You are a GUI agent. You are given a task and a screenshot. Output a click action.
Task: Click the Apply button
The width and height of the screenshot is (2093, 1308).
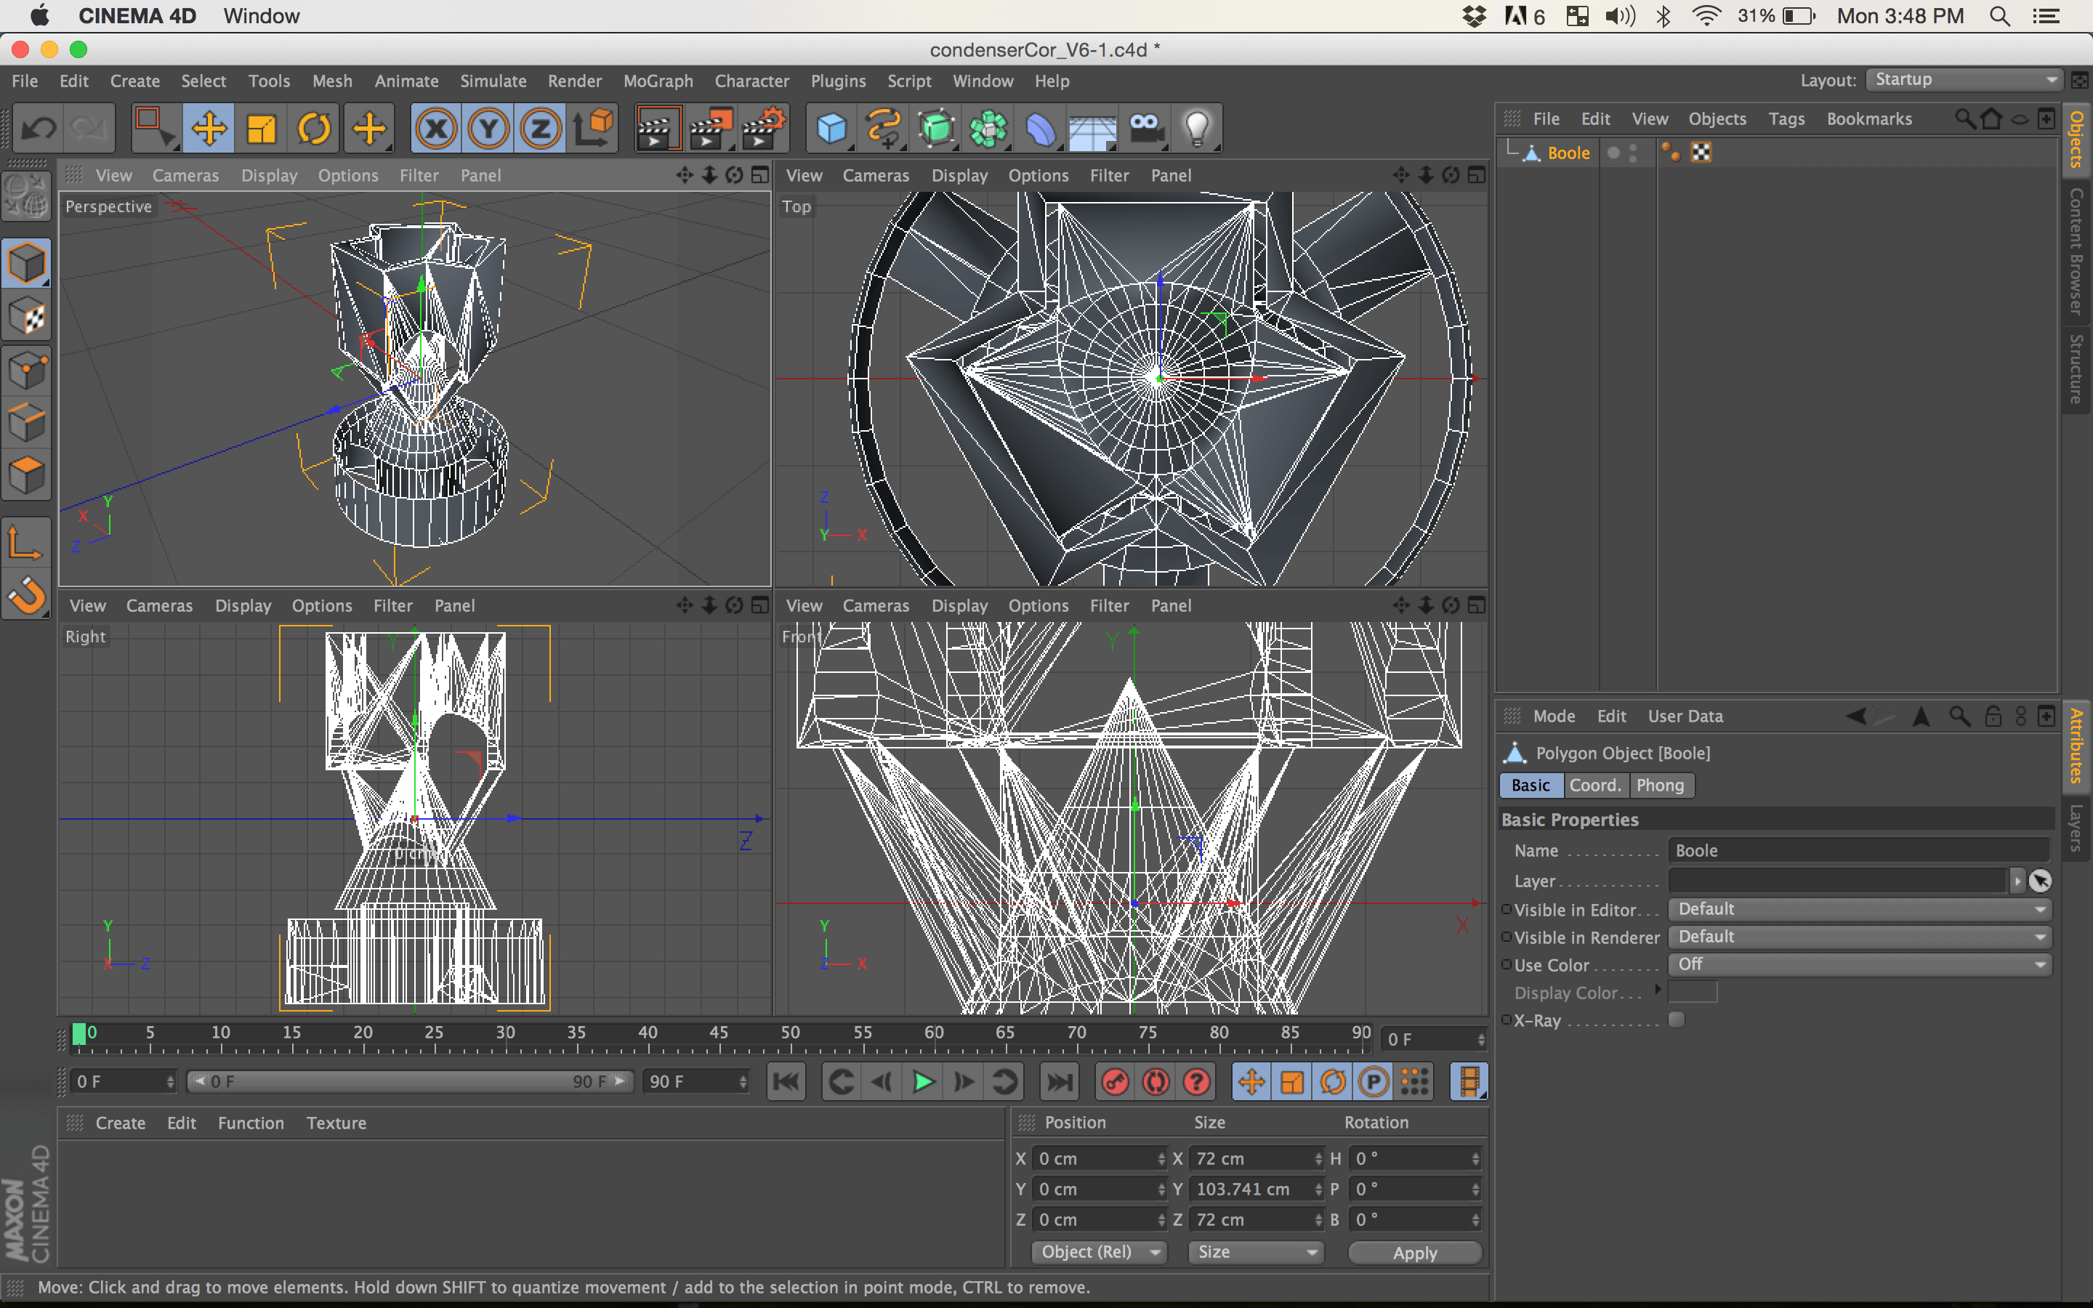[1415, 1253]
